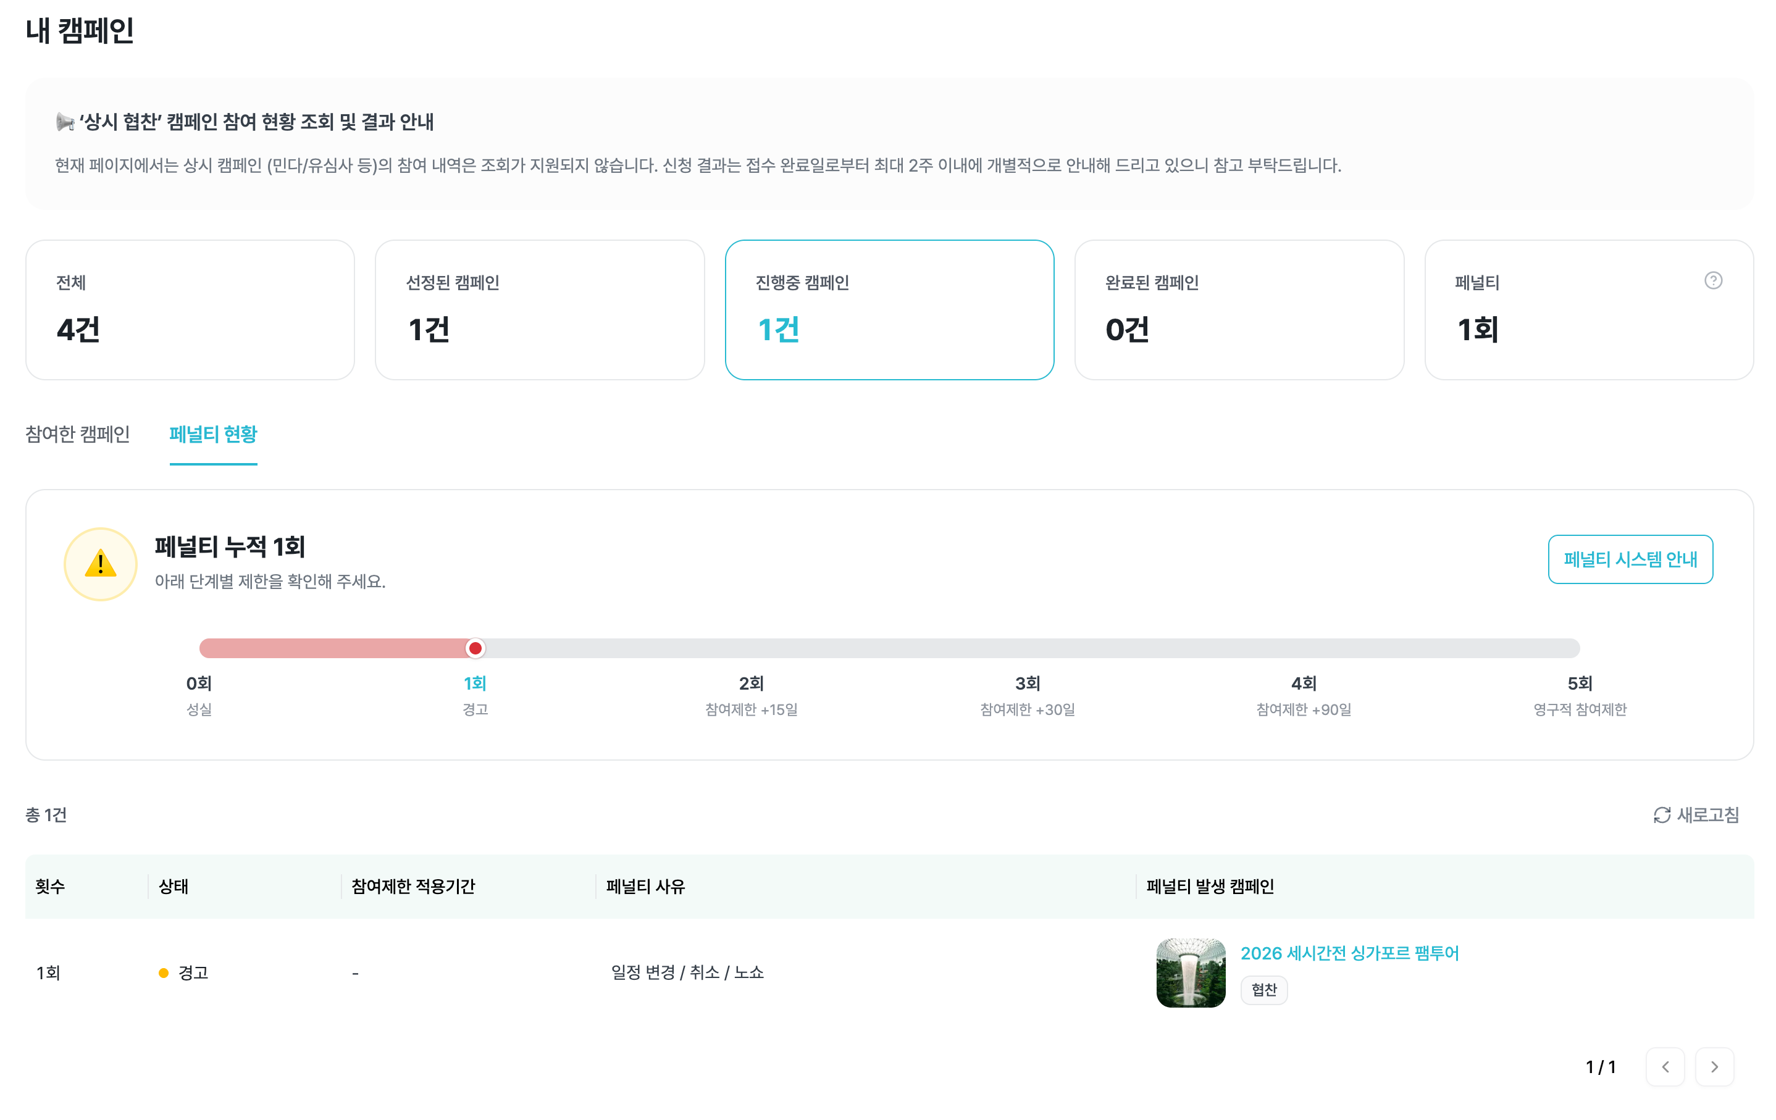Open 2026 세시간전 싱가포르 팸투어 campaign link
Screen dimensions: 1776x1120
point(1349,953)
